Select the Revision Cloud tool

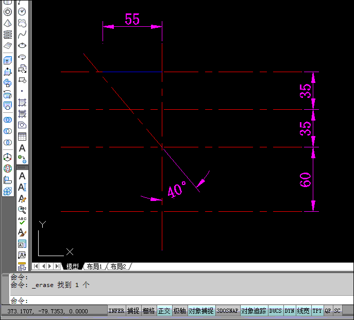coord(22,23)
